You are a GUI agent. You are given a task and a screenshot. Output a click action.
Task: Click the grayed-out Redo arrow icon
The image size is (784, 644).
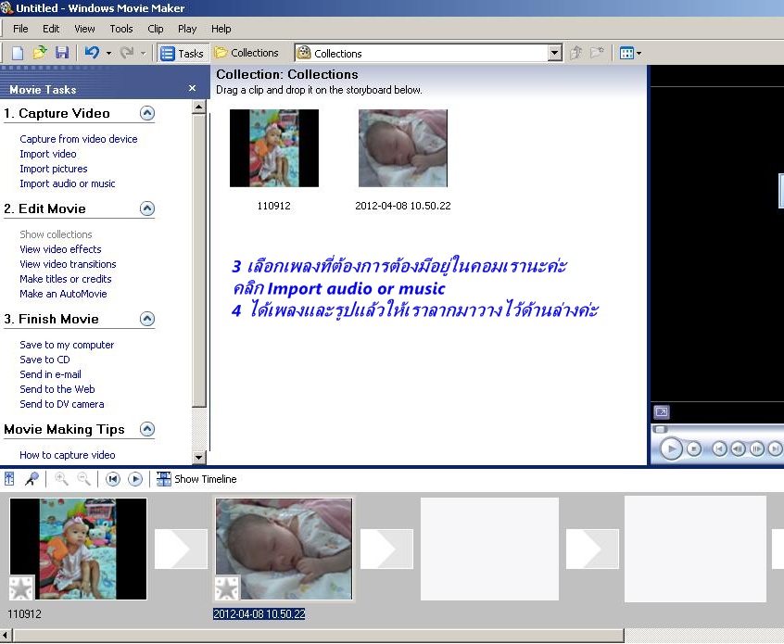coord(127,53)
